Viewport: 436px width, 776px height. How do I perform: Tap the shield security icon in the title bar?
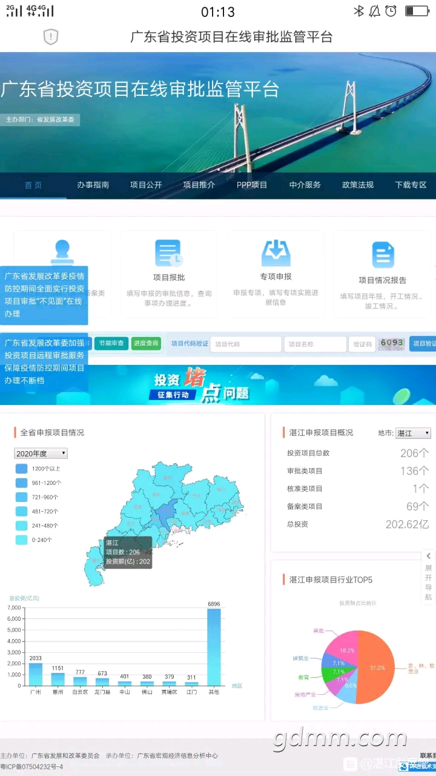tap(51, 37)
